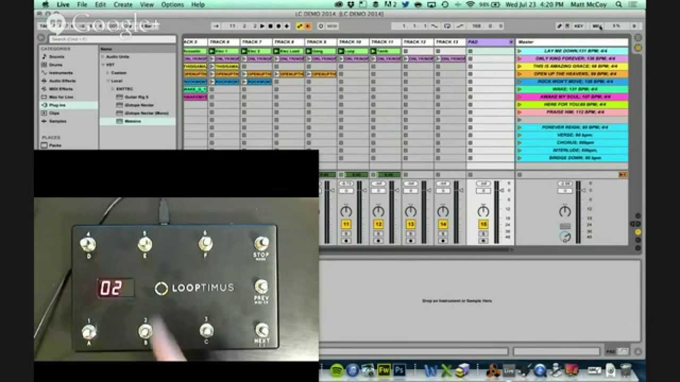This screenshot has height=382, width=680.
Task: Click Back to Arrangement orange button
Action: pyautogui.click(x=623, y=175)
